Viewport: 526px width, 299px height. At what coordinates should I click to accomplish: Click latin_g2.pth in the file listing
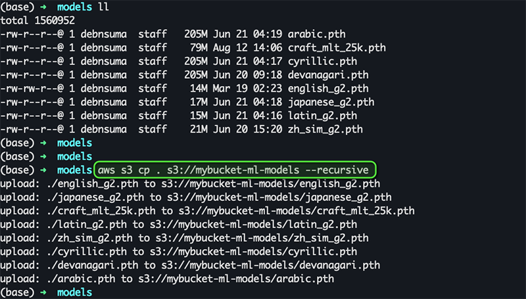click(x=322, y=116)
